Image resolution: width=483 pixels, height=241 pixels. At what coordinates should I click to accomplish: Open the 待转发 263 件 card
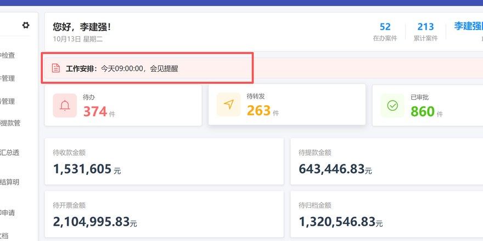click(287, 105)
